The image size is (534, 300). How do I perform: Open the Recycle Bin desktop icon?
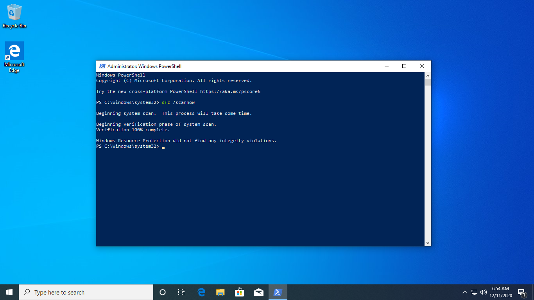[x=14, y=16]
